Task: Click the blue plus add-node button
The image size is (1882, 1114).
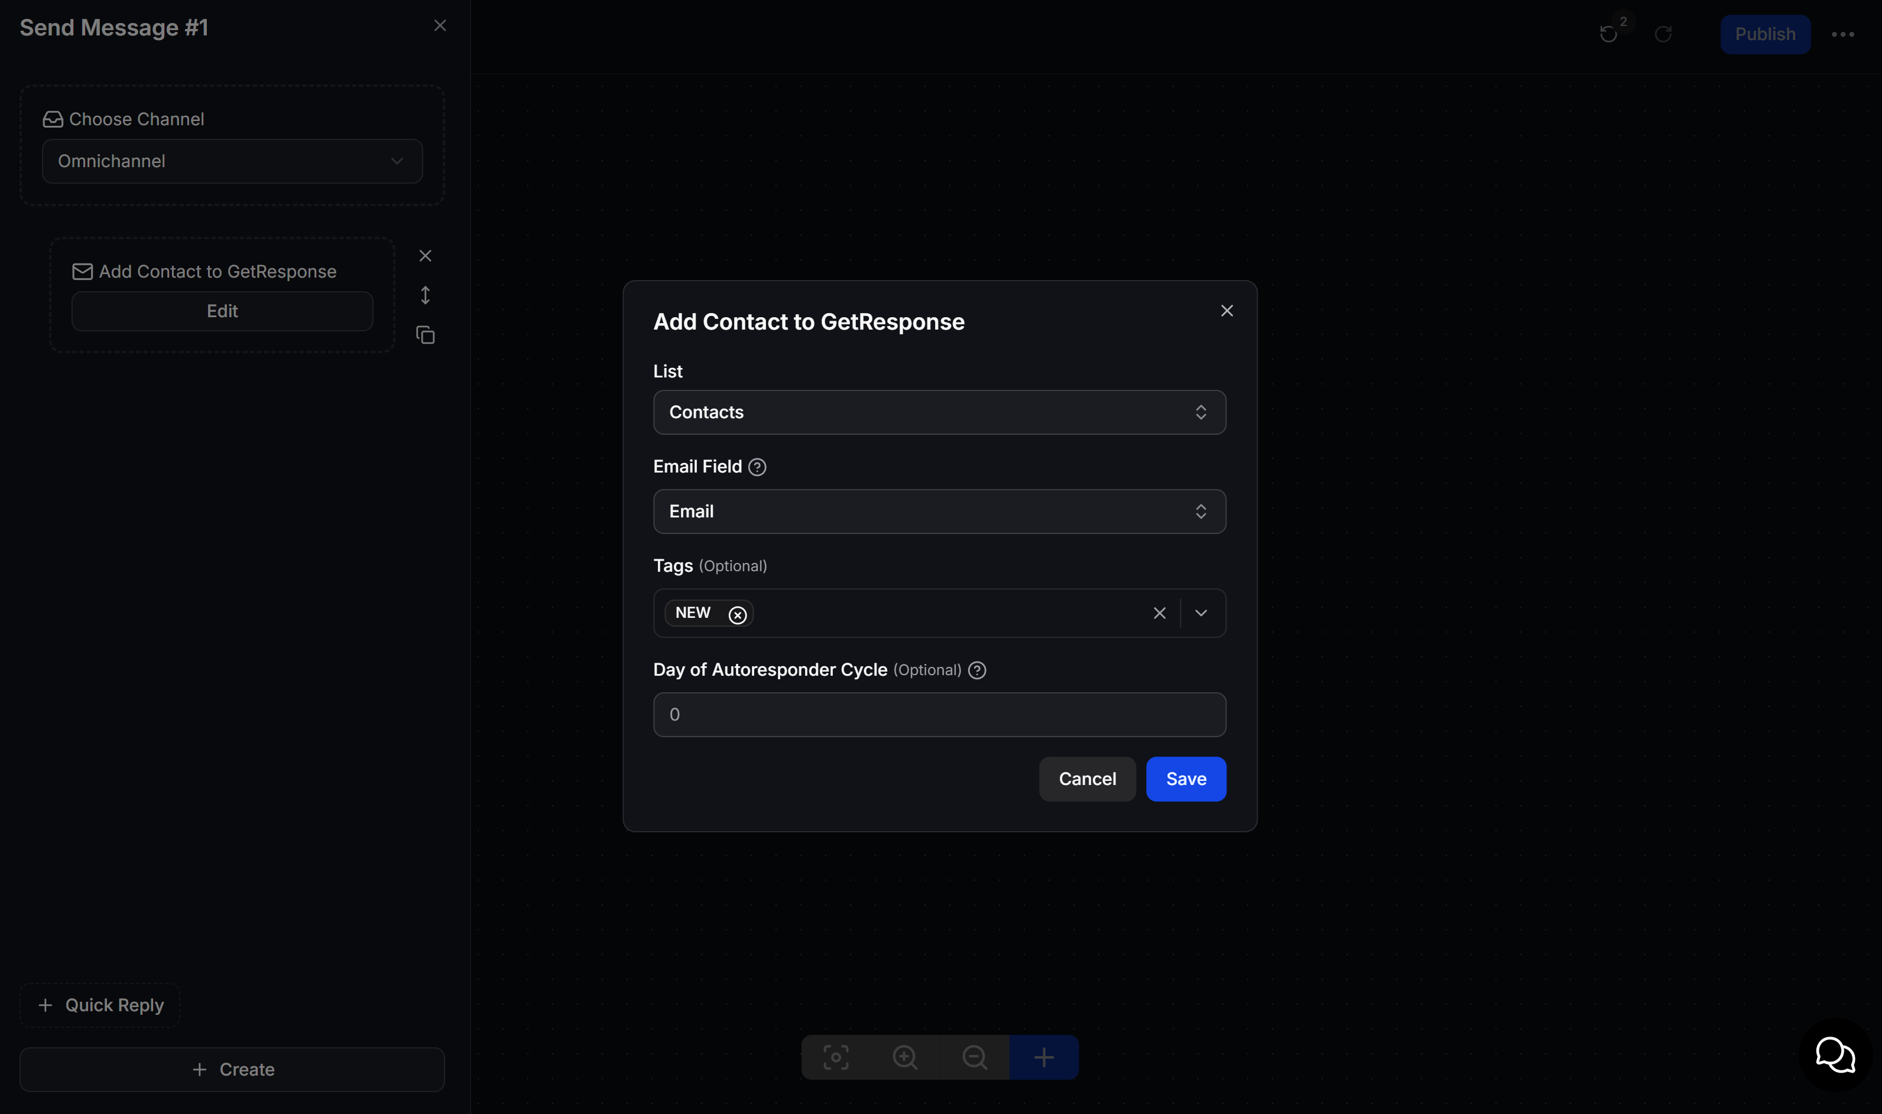Action: tap(1044, 1058)
